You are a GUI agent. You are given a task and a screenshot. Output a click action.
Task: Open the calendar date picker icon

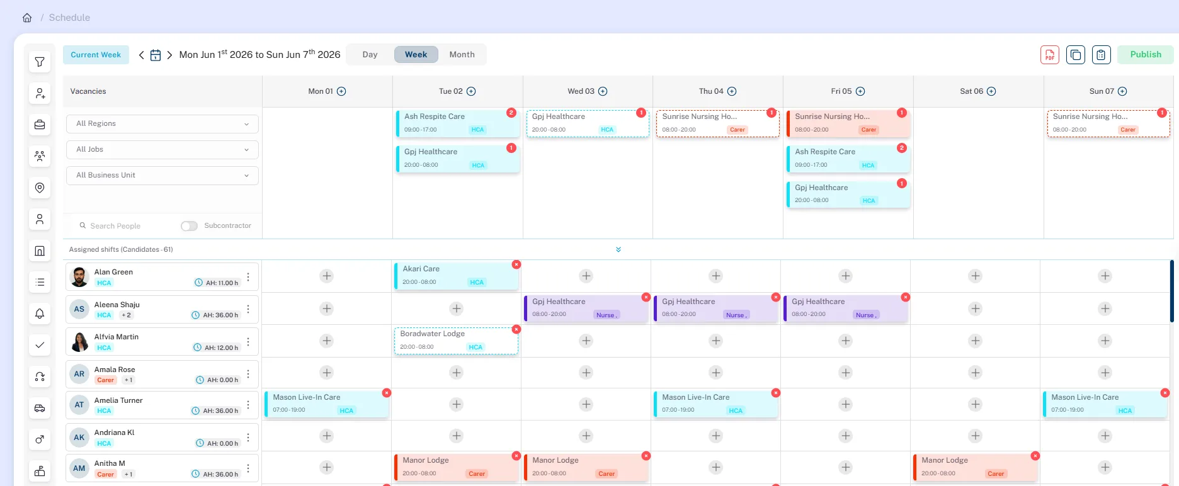[x=156, y=55]
